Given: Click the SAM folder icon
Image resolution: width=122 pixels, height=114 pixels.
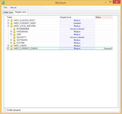Looking at the screenshot, I should point(14,34).
